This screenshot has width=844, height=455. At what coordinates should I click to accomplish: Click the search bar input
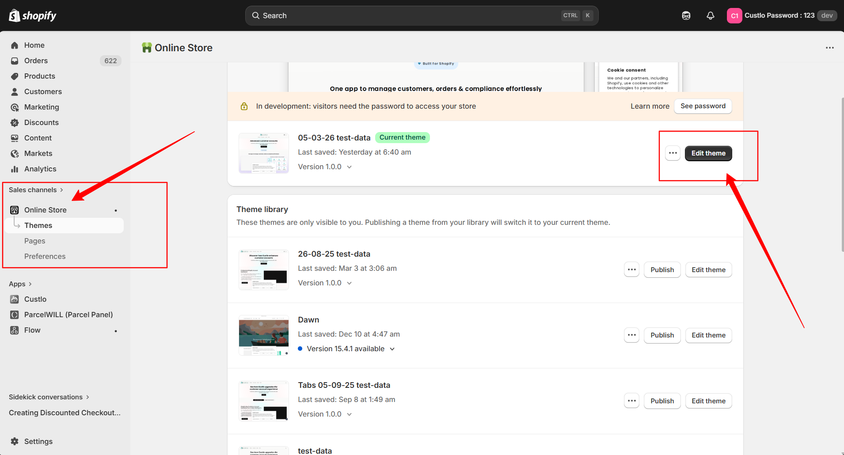click(x=407, y=15)
